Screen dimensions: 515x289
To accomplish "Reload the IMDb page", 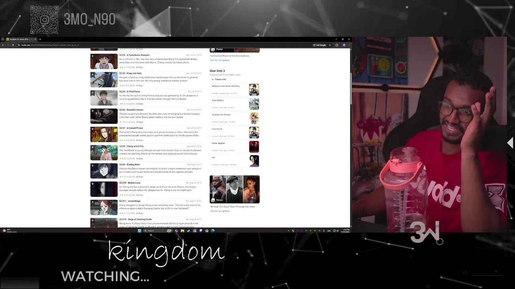I will (13, 45).
